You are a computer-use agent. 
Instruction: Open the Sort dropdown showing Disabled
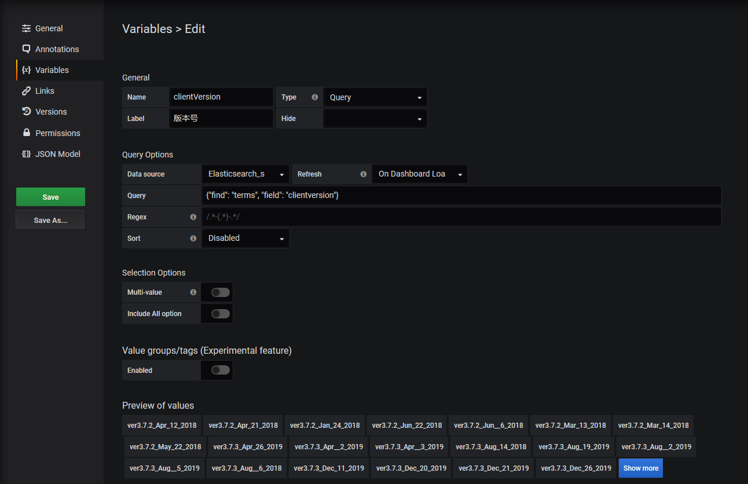(245, 238)
